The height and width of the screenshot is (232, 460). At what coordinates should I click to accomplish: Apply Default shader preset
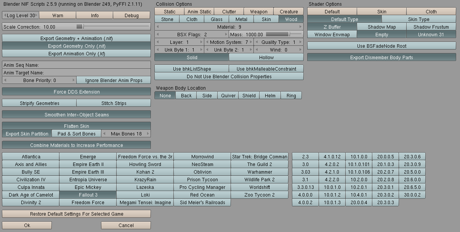coord(332,11)
